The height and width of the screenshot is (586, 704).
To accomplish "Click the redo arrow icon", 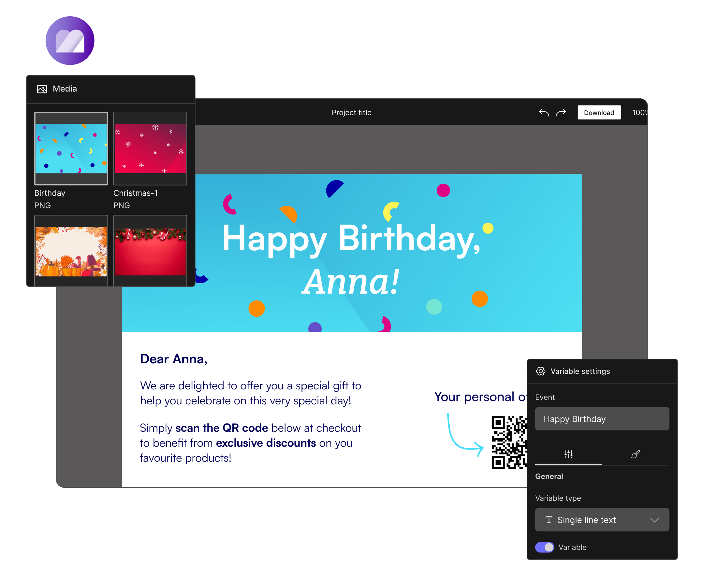I will pos(561,113).
